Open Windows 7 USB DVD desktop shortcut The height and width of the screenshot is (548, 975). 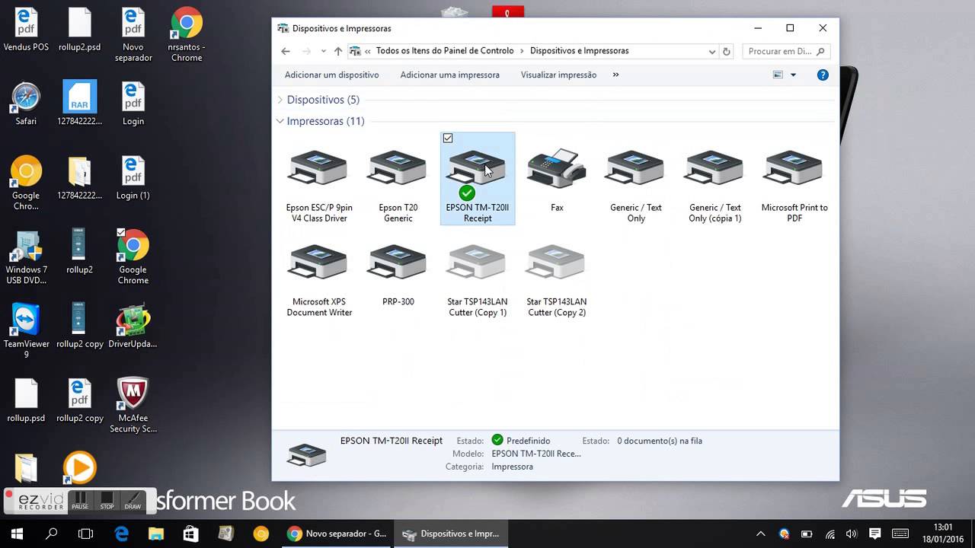click(x=26, y=257)
